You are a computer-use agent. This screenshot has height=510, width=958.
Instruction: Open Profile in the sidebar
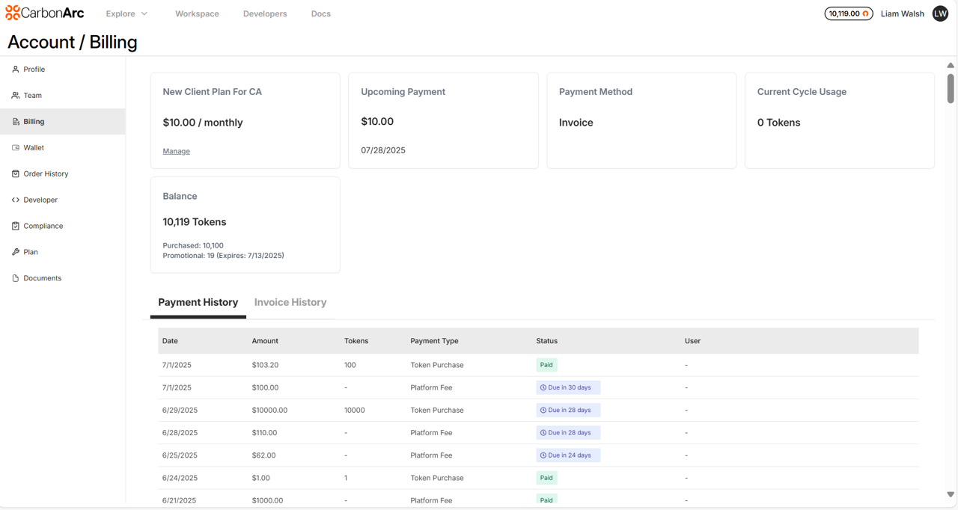pyautogui.click(x=63, y=69)
